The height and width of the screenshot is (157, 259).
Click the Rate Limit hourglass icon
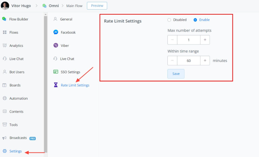(56, 85)
